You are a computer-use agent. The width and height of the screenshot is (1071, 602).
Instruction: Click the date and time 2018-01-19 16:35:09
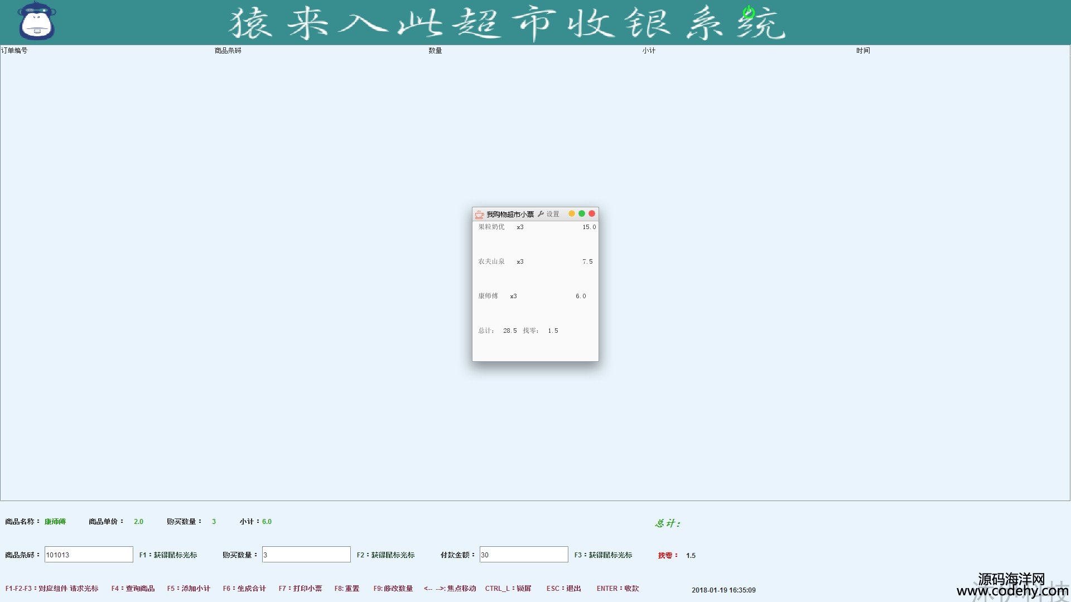(723, 590)
